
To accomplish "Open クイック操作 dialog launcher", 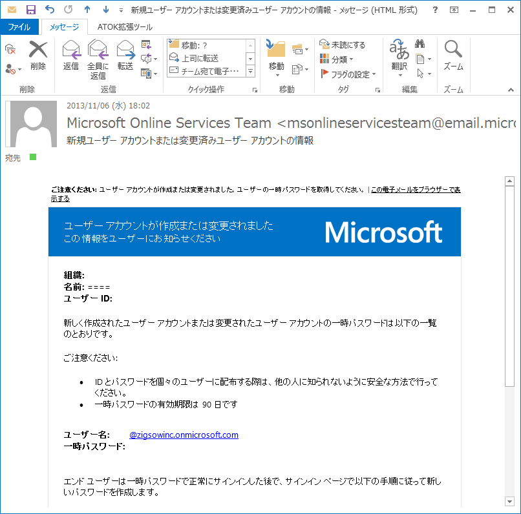I will [x=255, y=90].
